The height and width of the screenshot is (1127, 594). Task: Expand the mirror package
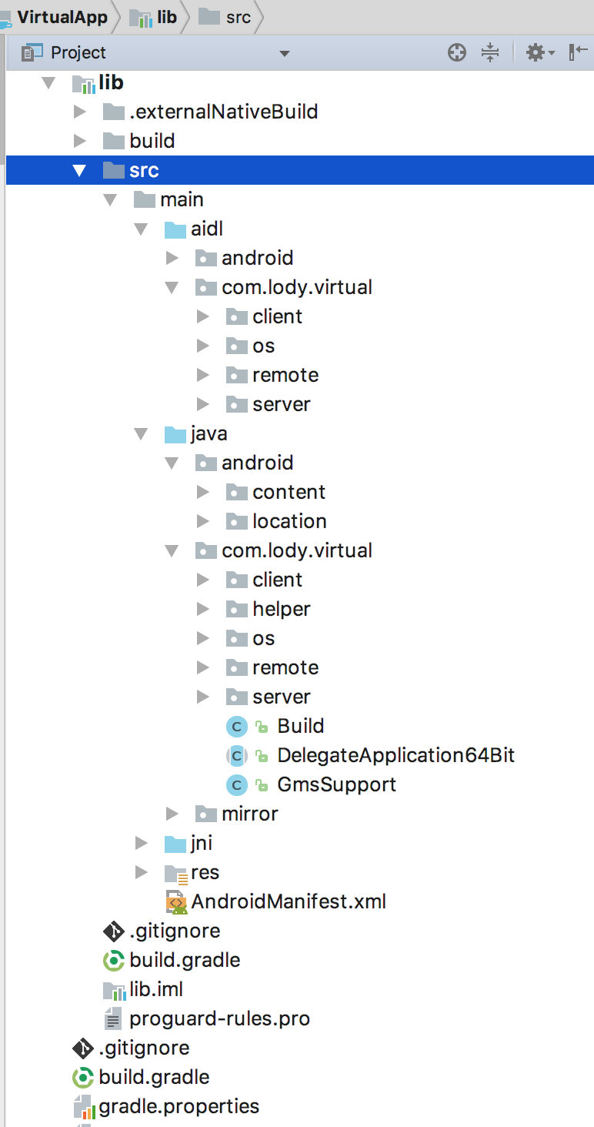[172, 814]
